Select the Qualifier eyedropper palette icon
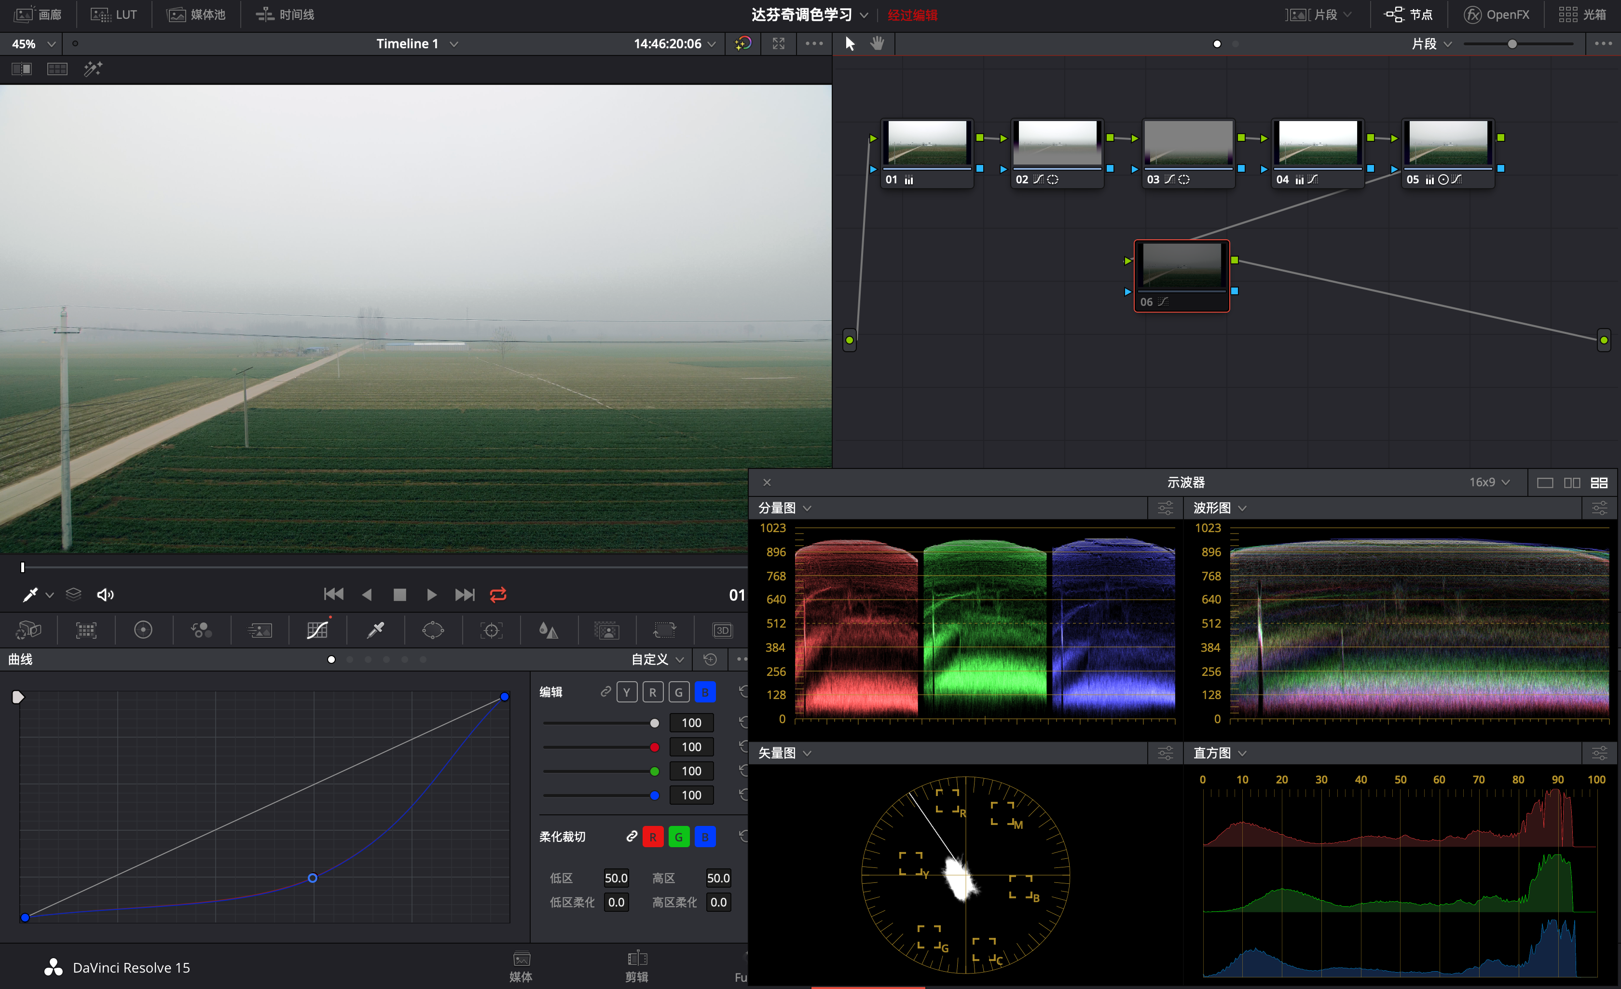 pyautogui.click(x=375, y=631)
